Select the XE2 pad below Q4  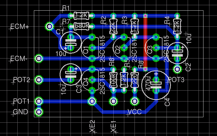92,101
